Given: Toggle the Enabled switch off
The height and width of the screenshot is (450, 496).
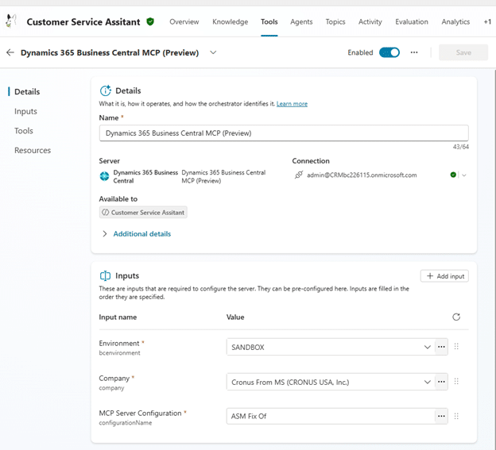Looking at the screenshot, I should [x=389, y=52].
